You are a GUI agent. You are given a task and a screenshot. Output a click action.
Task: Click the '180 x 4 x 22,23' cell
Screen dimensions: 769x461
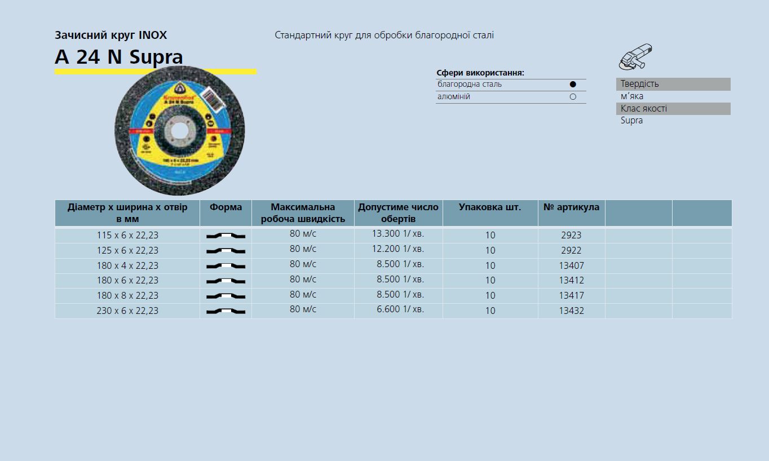tap(127, 266)
